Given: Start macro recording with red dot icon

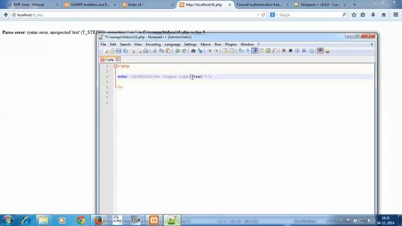Looking at the screenshot, I should click(x=283, y=51).
